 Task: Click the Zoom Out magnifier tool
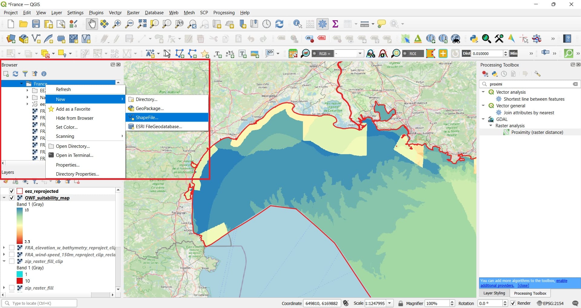point(129,24)
